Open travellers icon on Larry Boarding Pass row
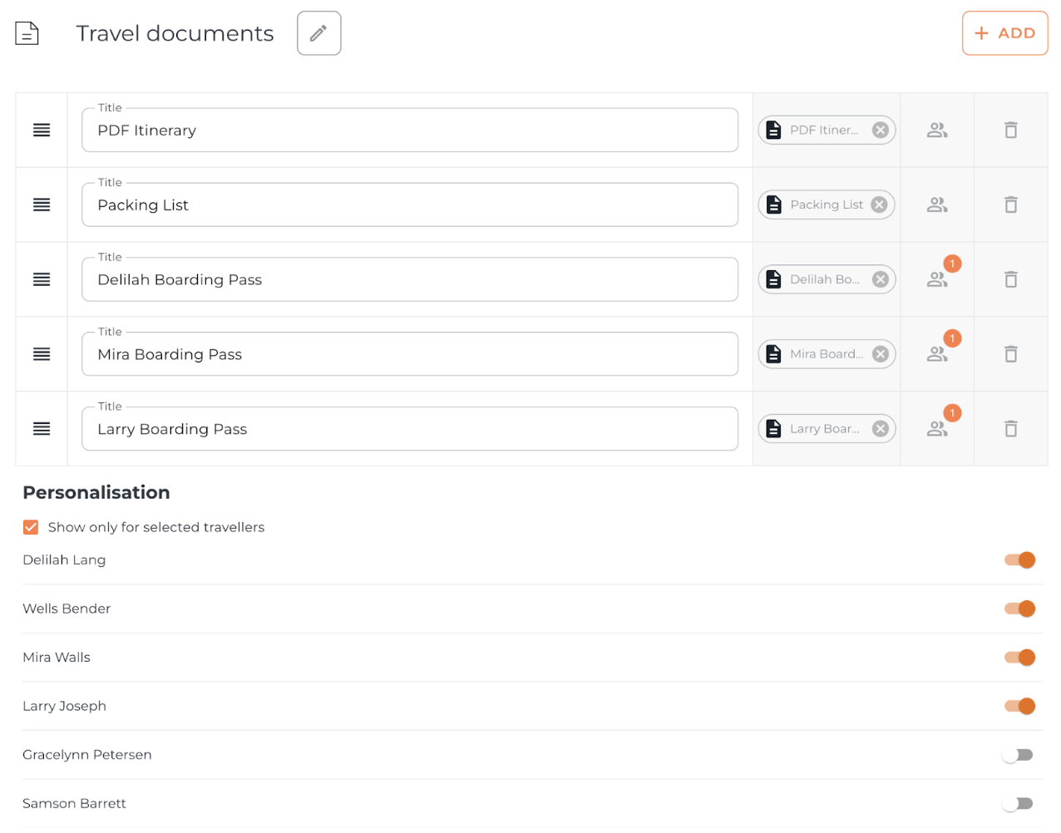Image resolution: width=1061 pixels, height=833 pixels. coord(937,429)
